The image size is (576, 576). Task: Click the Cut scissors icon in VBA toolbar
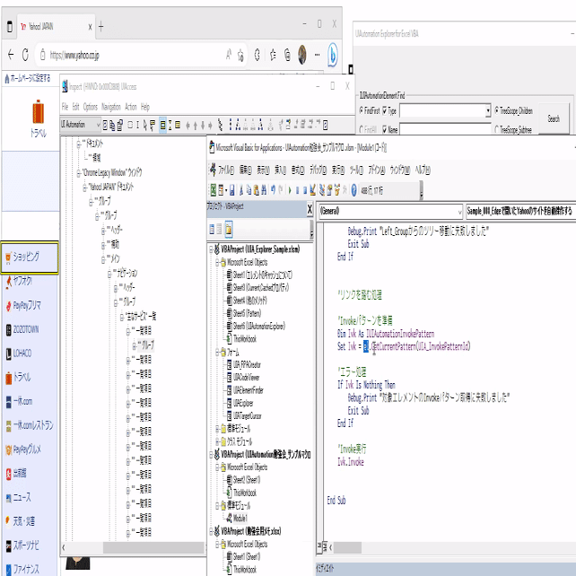coord(241,190)
